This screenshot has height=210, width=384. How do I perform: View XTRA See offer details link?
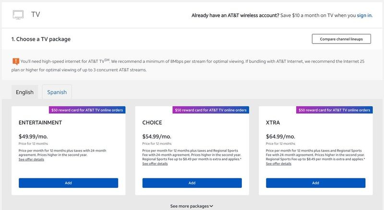click(x=279, y=163)
